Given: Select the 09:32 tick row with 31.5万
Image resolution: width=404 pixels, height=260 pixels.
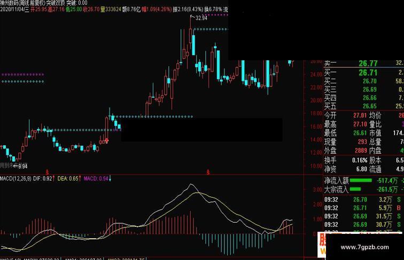Looking at the screenshot, I should coord(364,216).
